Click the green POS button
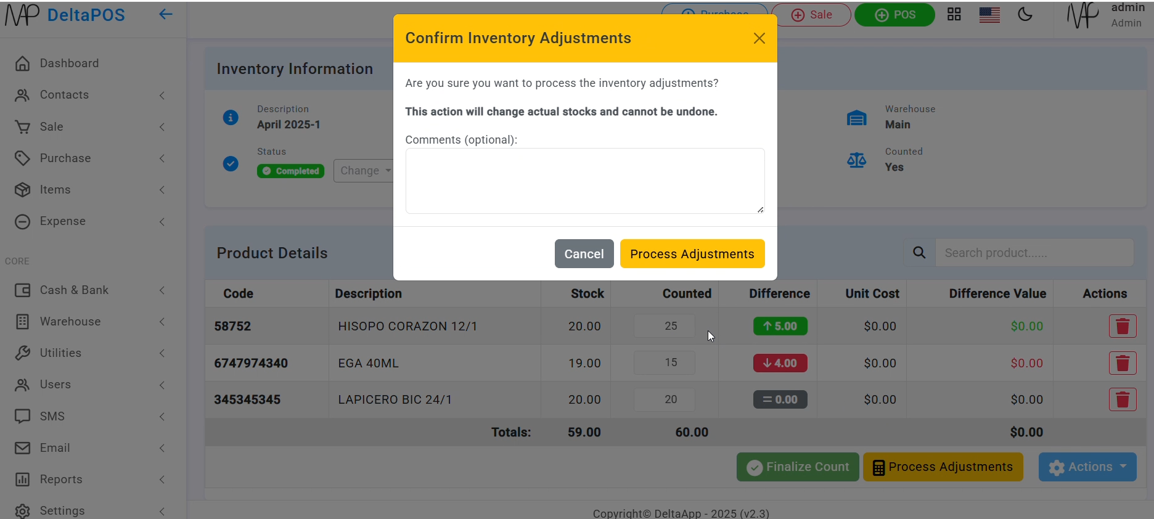The height and width of the screenshot is (519, 1154). click(894, 15)
